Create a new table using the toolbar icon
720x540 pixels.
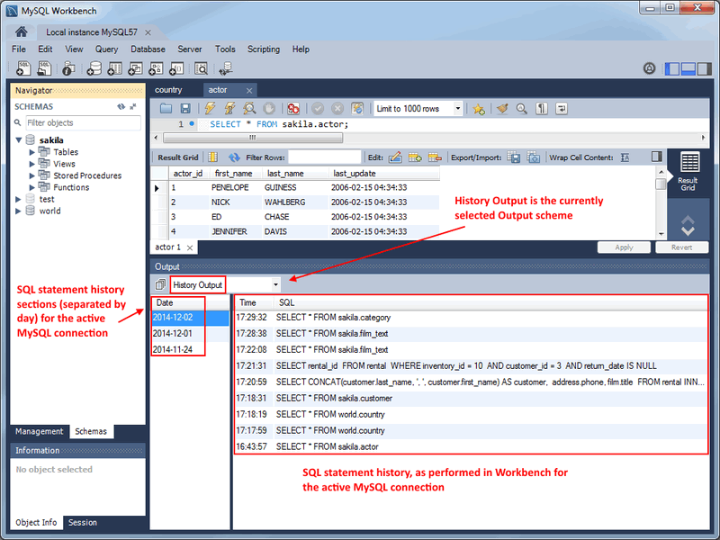pos(114,68)
